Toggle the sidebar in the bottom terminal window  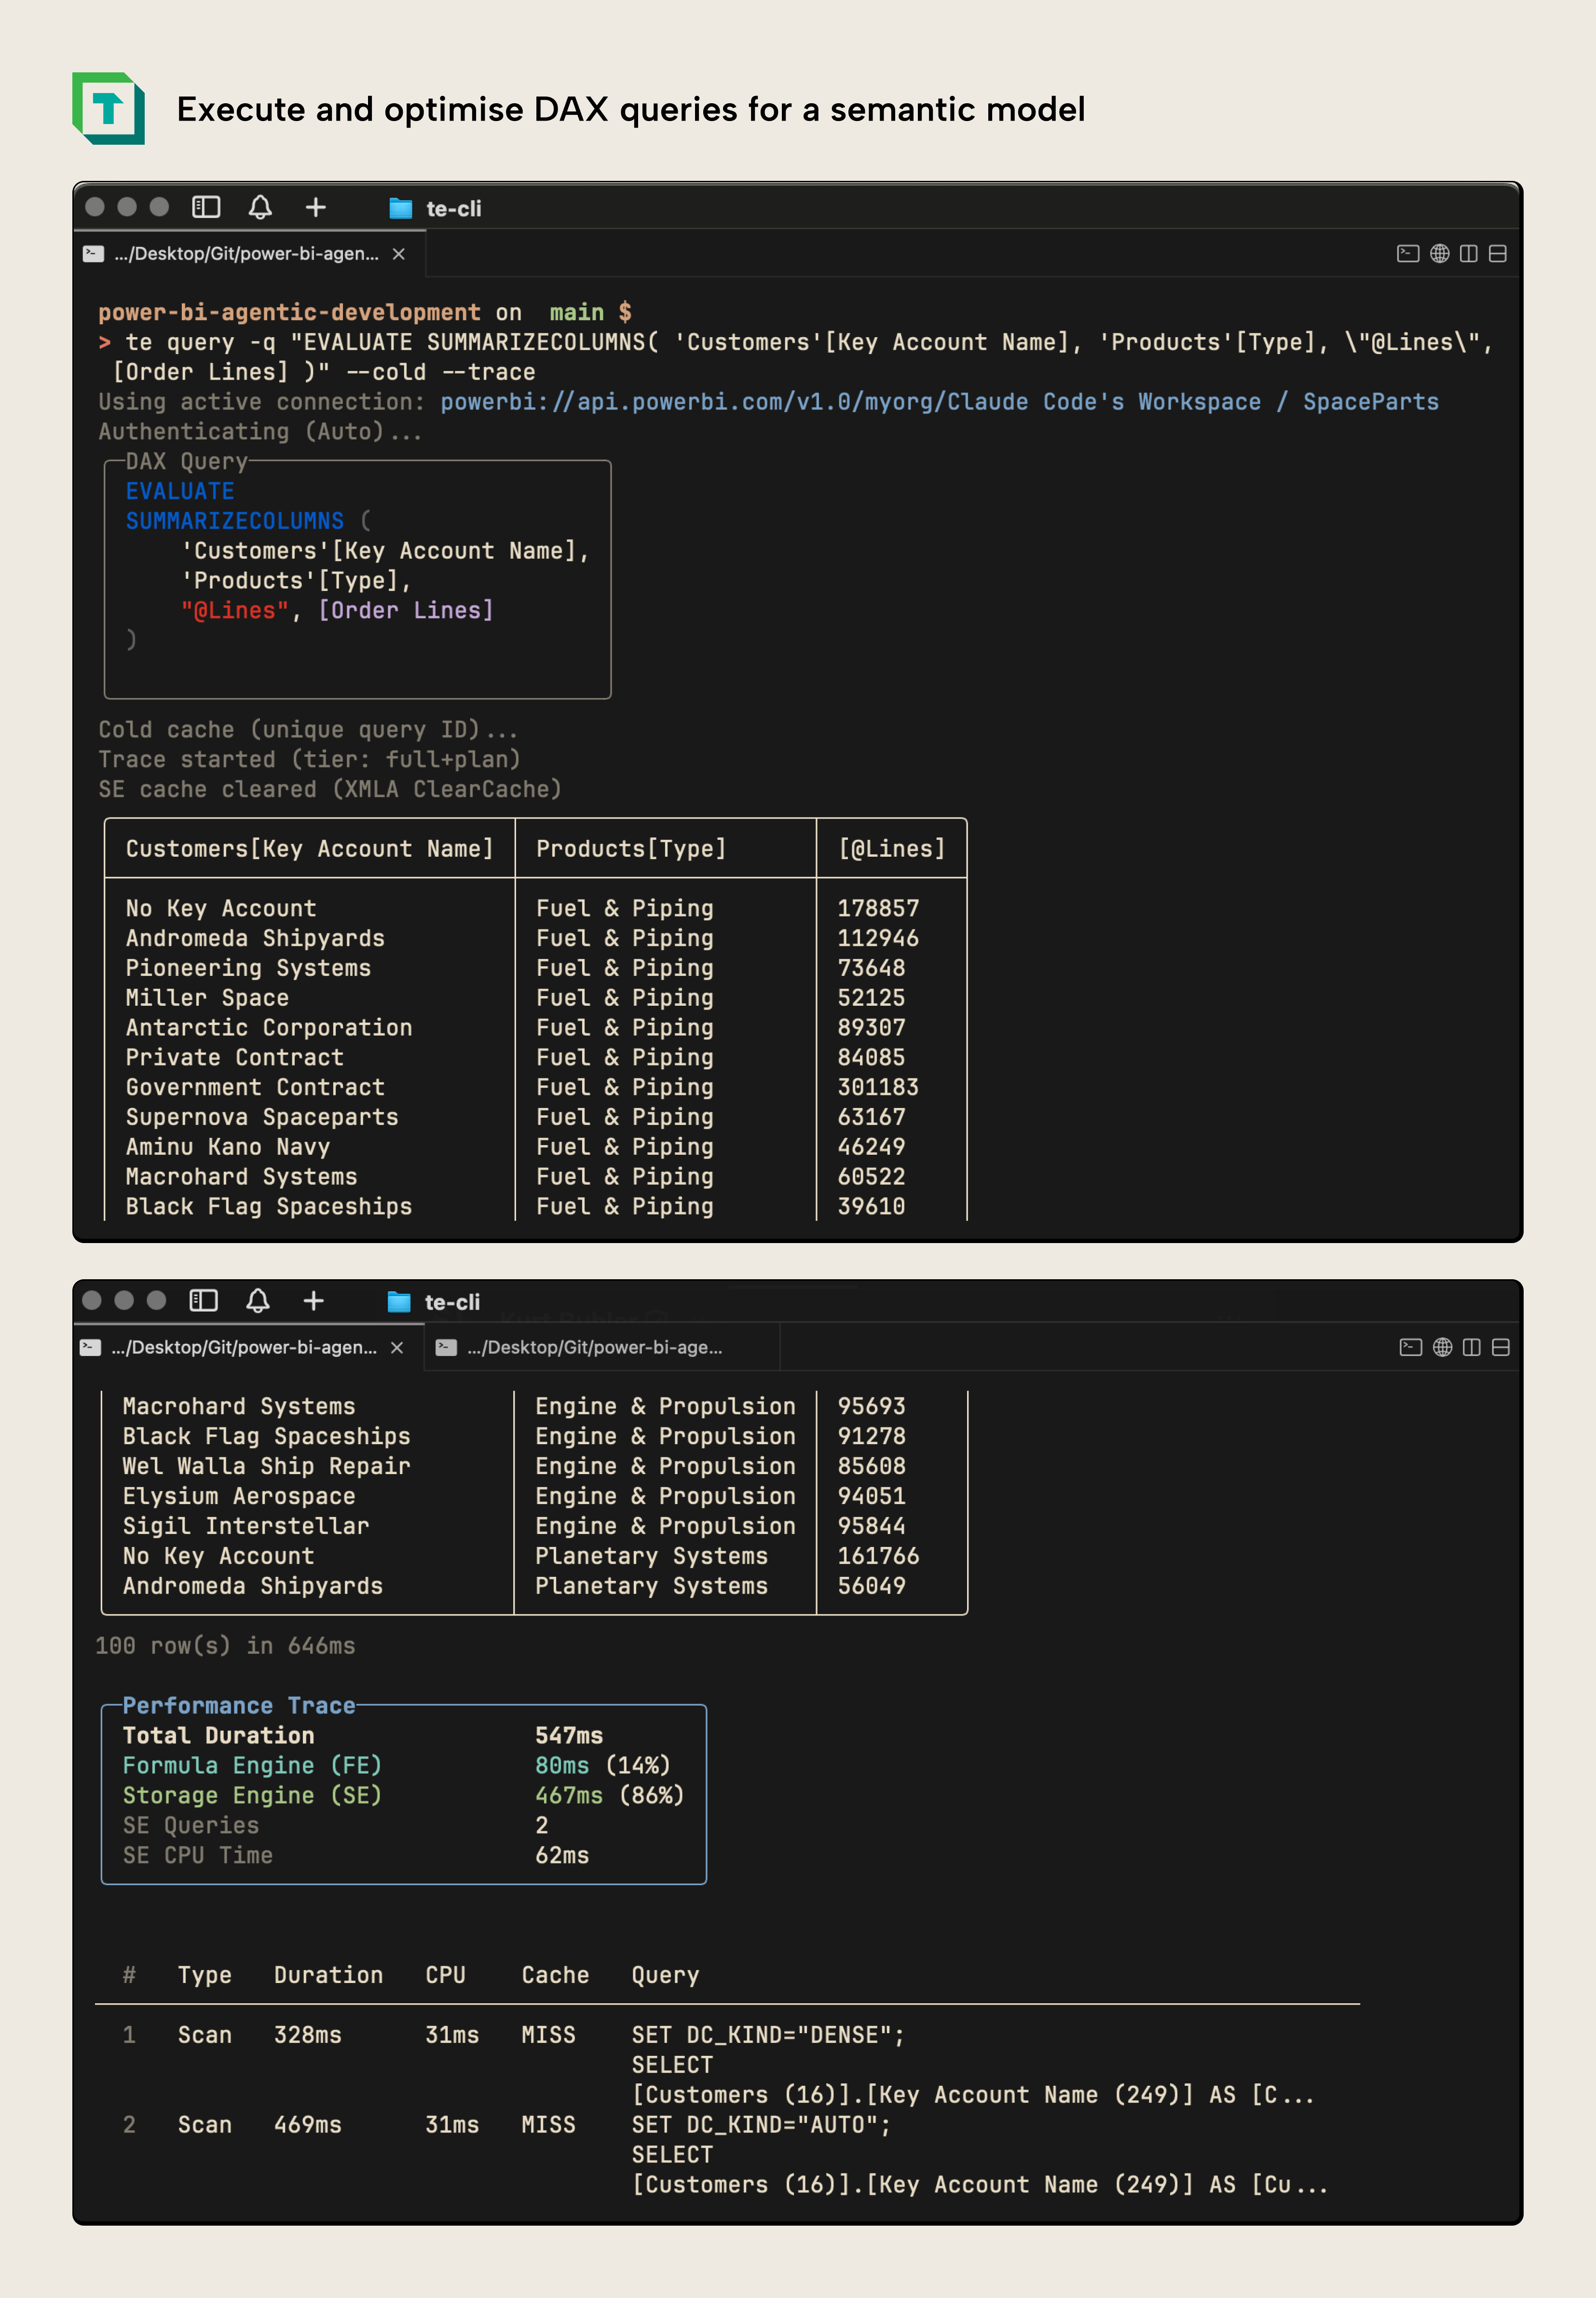tap(204, 1302)
